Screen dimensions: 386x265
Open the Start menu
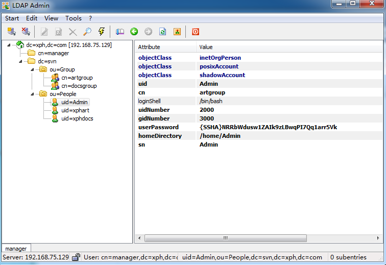[x=12, y=18]
